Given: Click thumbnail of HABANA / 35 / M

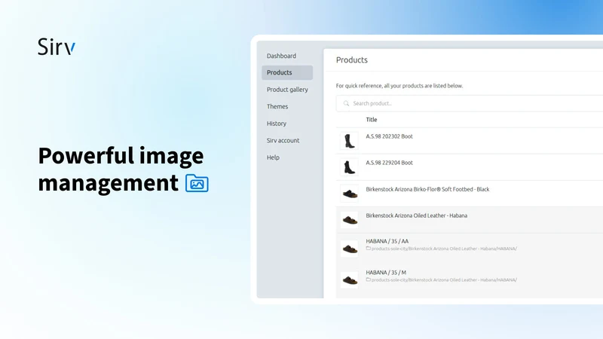Looking at the screenshot, I should coord(349,280).
